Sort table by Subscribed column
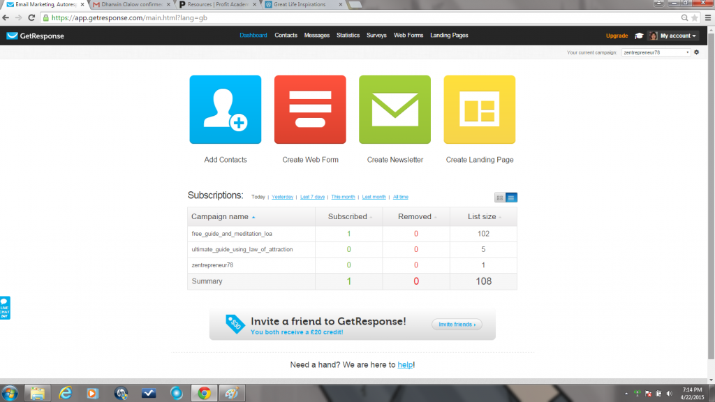Image resolution: width=715 pixels, height=402 pixels. 349,216
